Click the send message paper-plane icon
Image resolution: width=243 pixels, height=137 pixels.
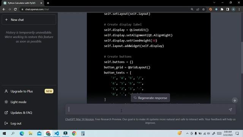click(x=230, y=110)
